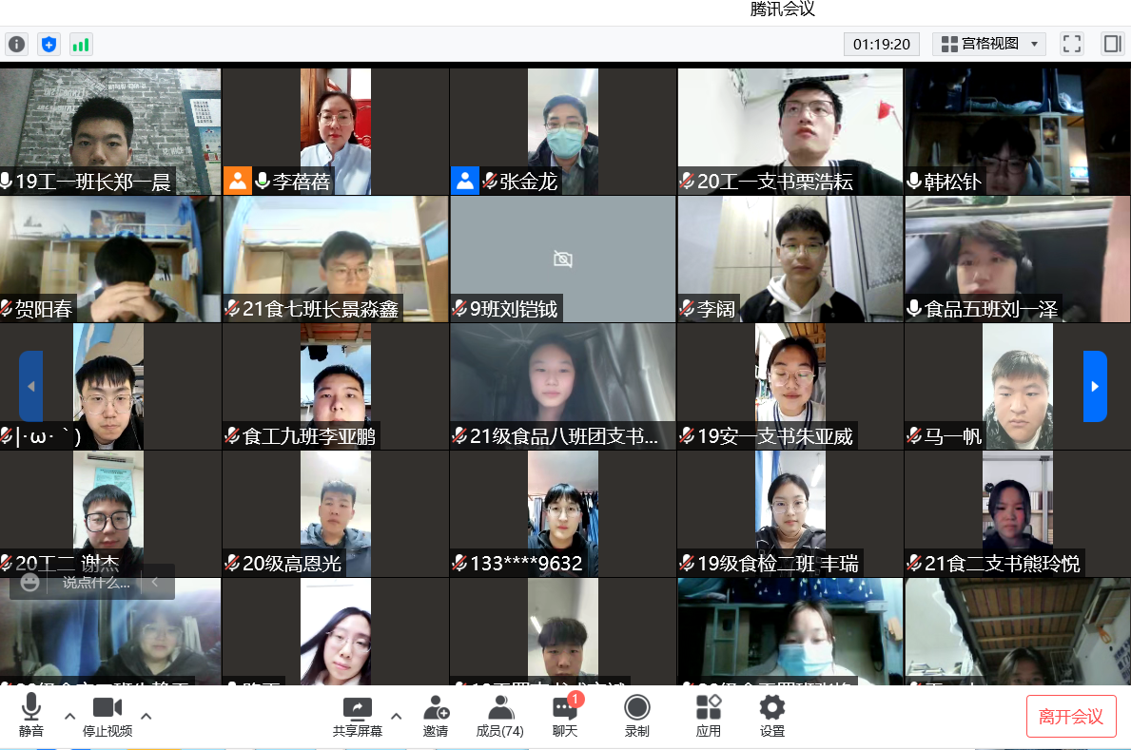The height and width of the screenshot is (750, 1131).
Task: Click the 共享屏幕 share screen button
Action: [358, 716]
